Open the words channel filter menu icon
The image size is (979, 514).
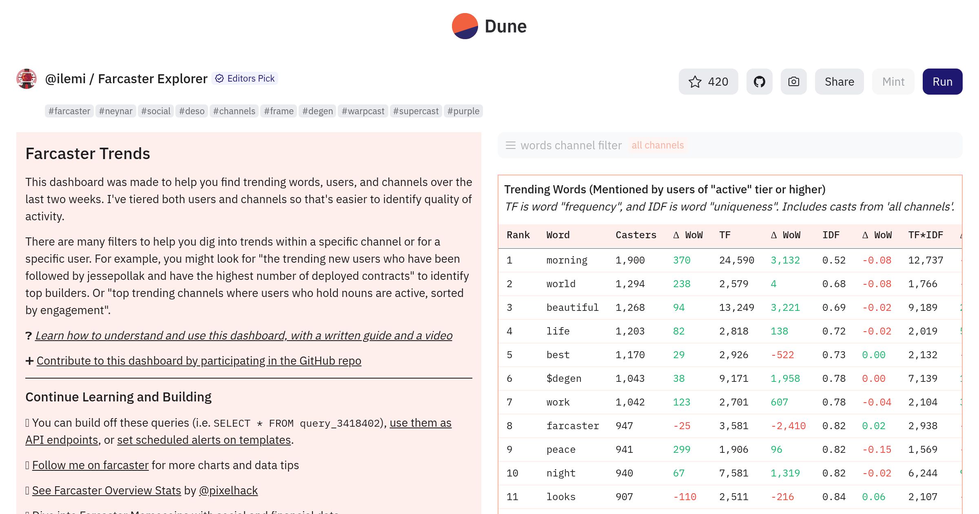pyautogui.click(x=510, y=145)
